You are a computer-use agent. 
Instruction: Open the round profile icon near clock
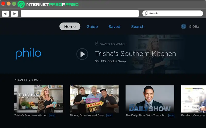pos(184,27)
